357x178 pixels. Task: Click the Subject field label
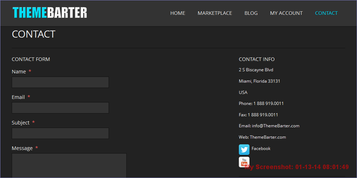pyautogui.click(x=21, y=122)
